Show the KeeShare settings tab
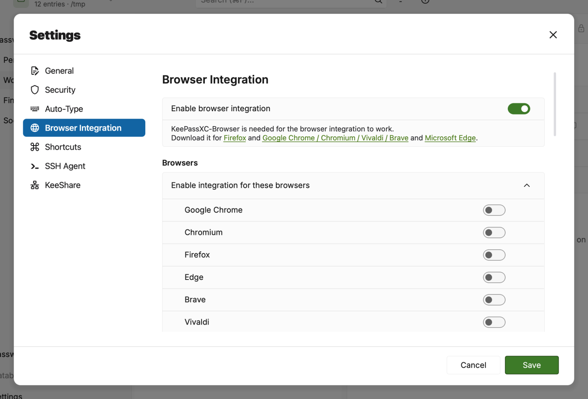 84,185
